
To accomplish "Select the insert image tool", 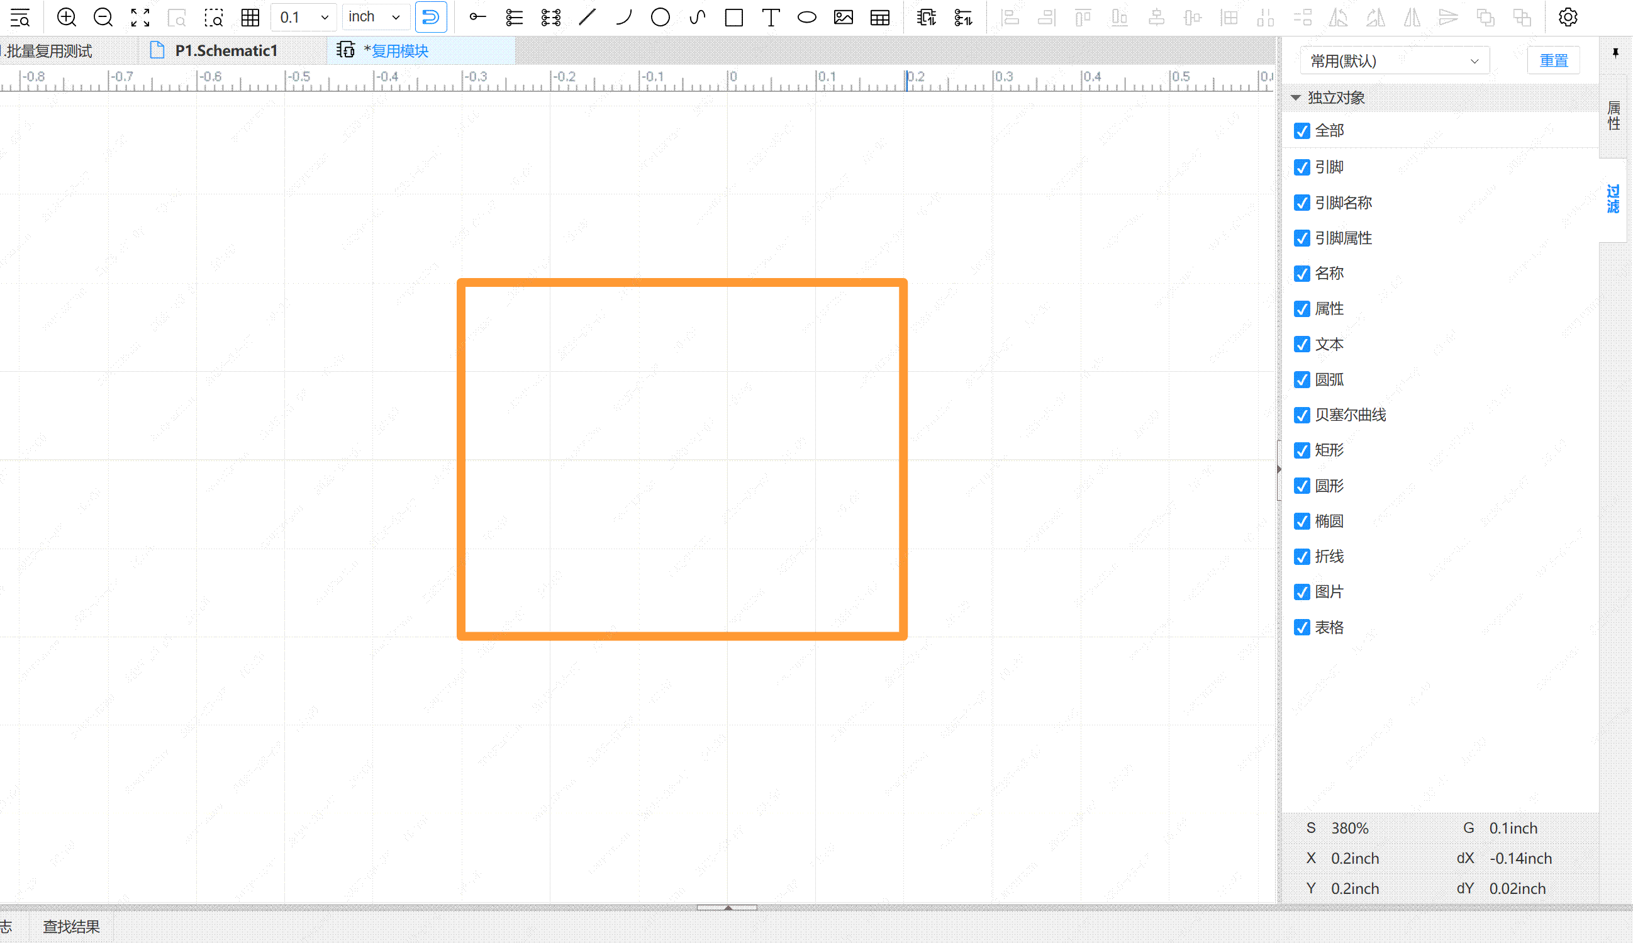I will [x=843, y=18].
